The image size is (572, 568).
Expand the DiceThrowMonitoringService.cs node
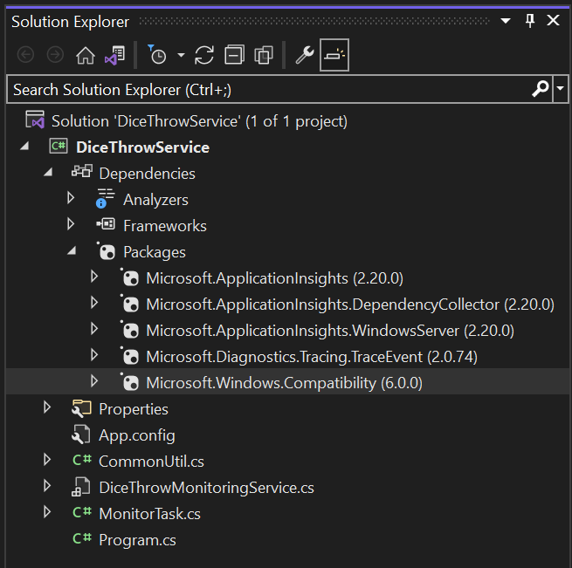pyautogui.click(x=47, y=486)
